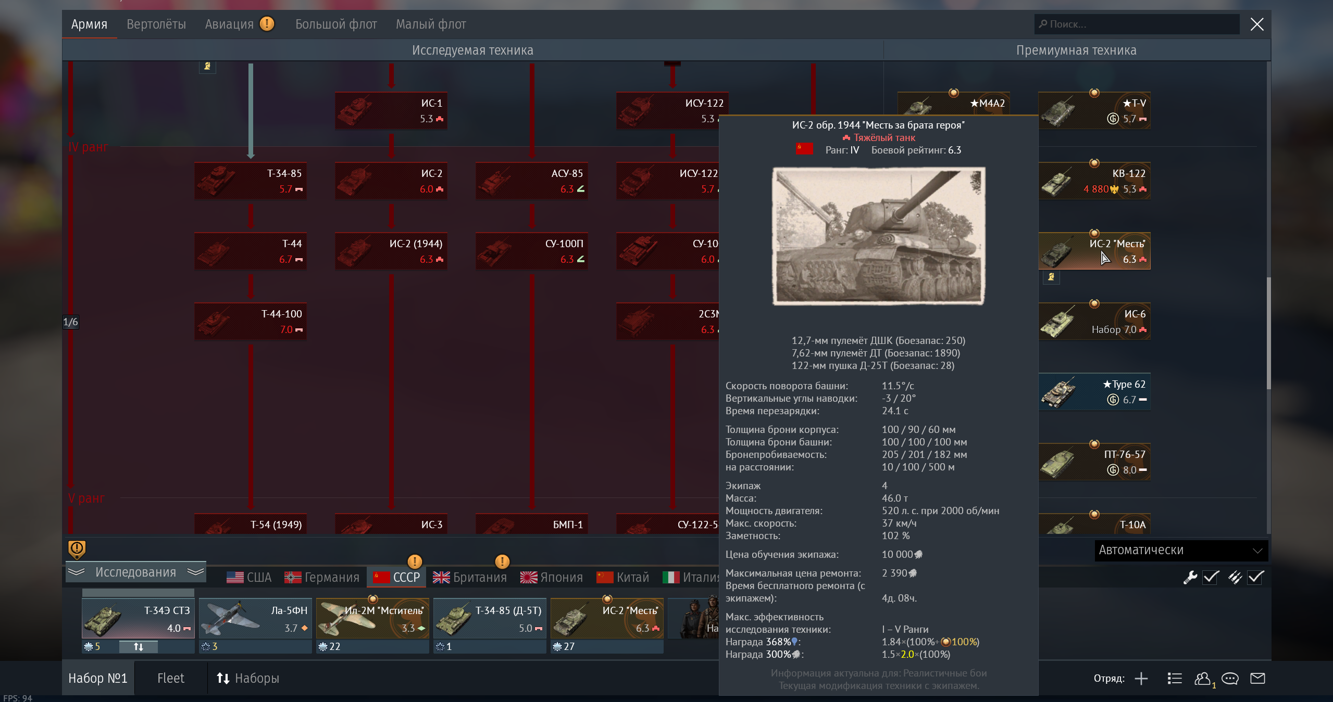Click the 1/6 page indicator

(x=70, y=322)
